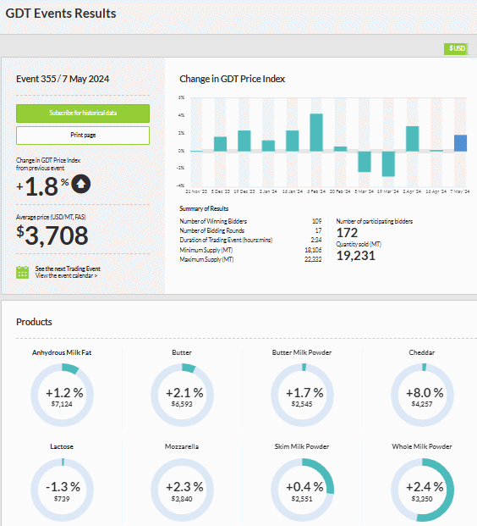Click the 21 Nov '23 axis date label

(x=196, y=191)
